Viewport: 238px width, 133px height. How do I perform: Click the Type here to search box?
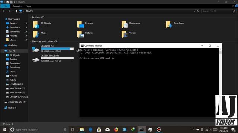pyautogui.click(x=39, y=130)
